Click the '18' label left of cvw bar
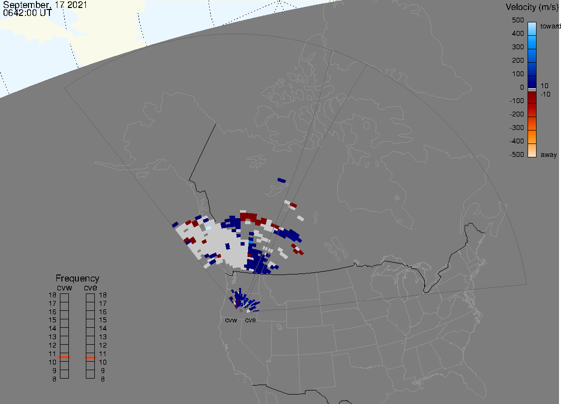Image resolution: width=561 pixels, height=404 pixels. pyautogui.click(x=52, y=295)
